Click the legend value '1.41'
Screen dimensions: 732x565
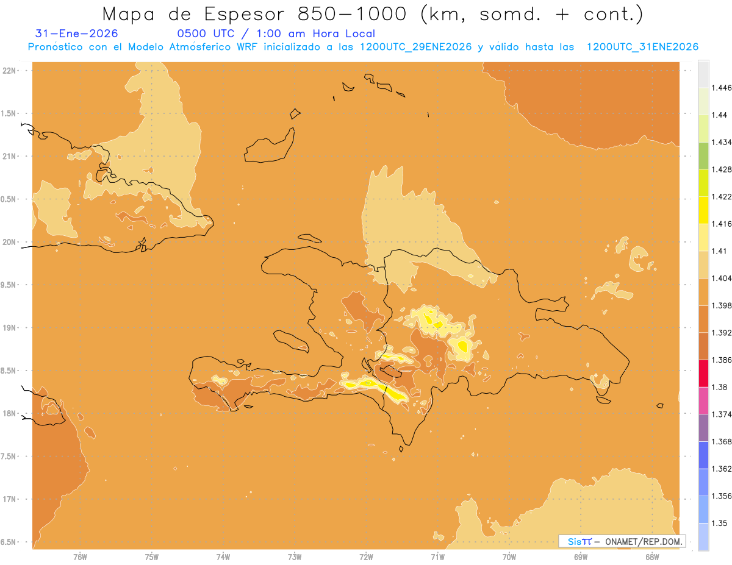tap(719, 251)
